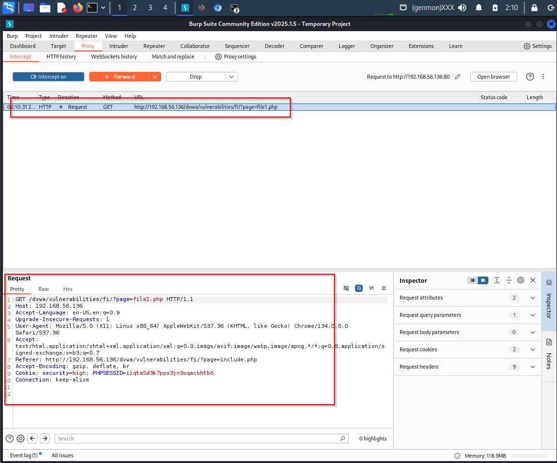Open the Intercept help question mark icon
This screenshot has height=463, width=557.
pyautogui.click(x=530, y=77)
